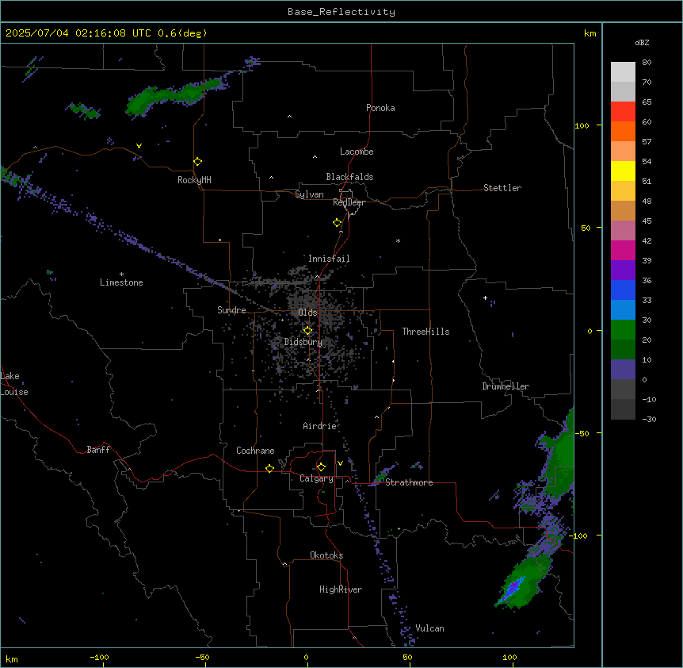Select the yellow V marker northwest of RockyMH
683x668 pixels.
click(x=139, y=146)
